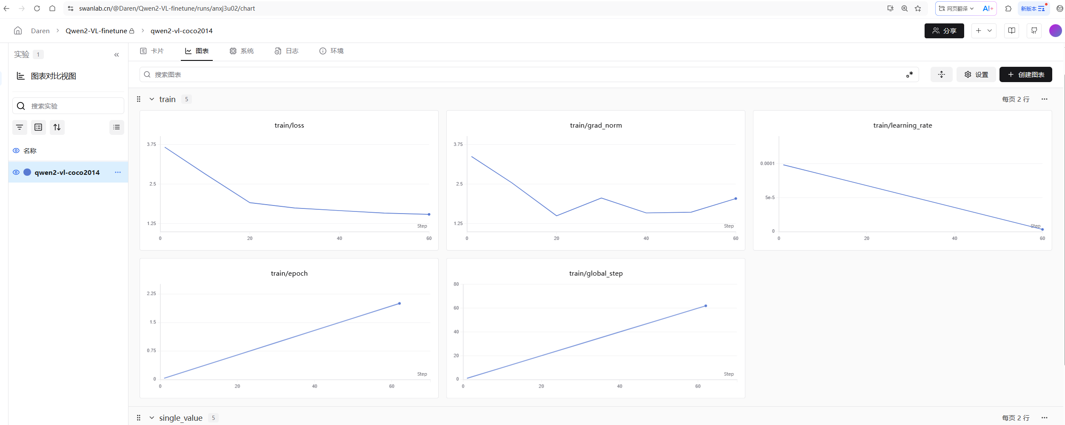Open the screen cast icon in address bar
Image resolution: width=1065 pixels, height=425 pixels.
(890, 9)
